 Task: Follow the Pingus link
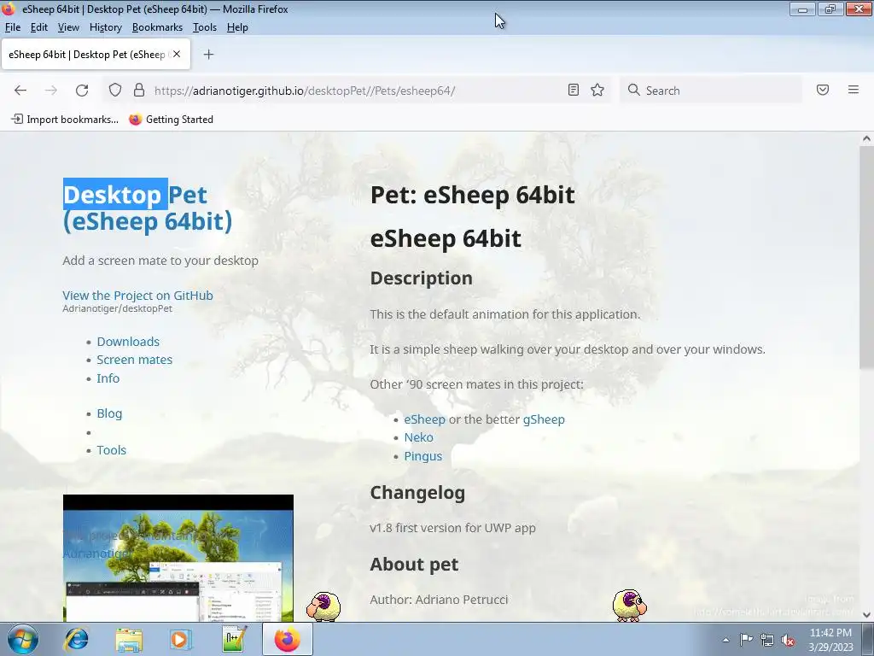click(x=423, y=456)
